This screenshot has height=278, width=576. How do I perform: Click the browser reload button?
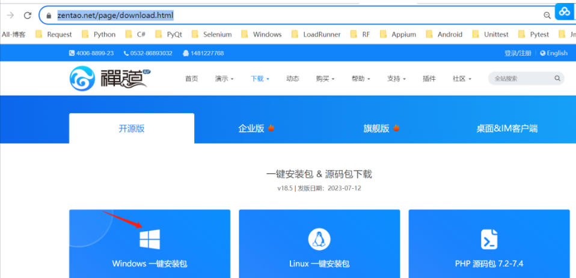click(27, 16)
